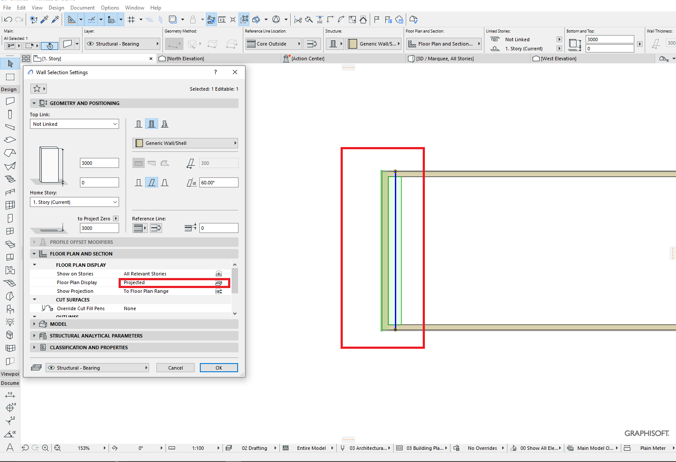Click the Trim scissors icon in the toolbar
Viewport: 676px width, 462px height.
[297, 19]
